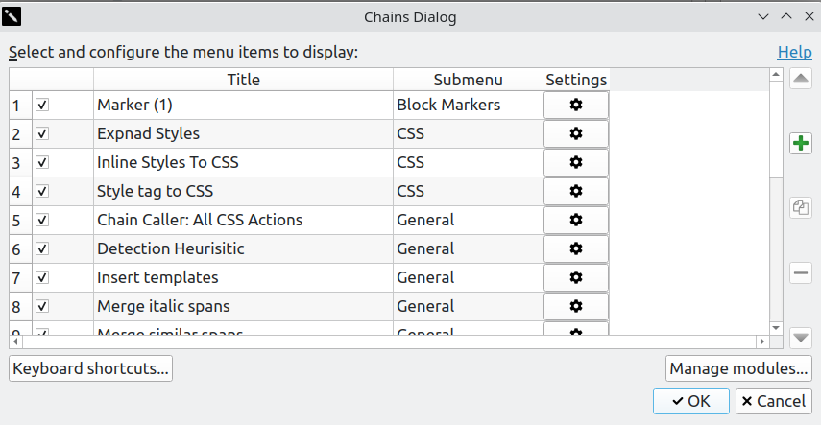This screenshot has width=821, height=425.
Task: Select the Block Markers submenu cell
Action: click(x=468, y=105)
